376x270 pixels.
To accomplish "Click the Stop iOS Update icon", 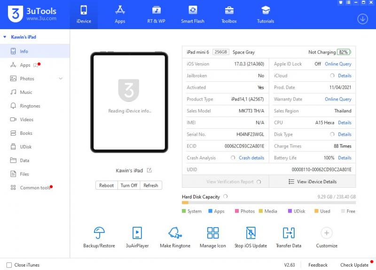I will [x=251, y=233].
